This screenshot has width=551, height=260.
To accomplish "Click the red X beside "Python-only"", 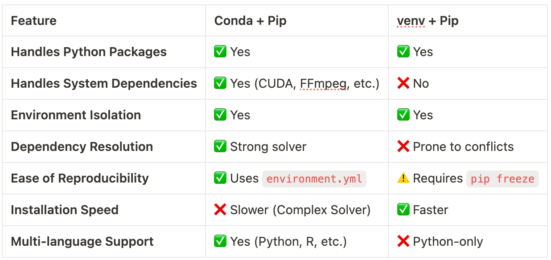I will click(403, 241).
